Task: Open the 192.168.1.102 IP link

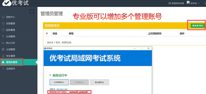Action: (x=62, y=89)
